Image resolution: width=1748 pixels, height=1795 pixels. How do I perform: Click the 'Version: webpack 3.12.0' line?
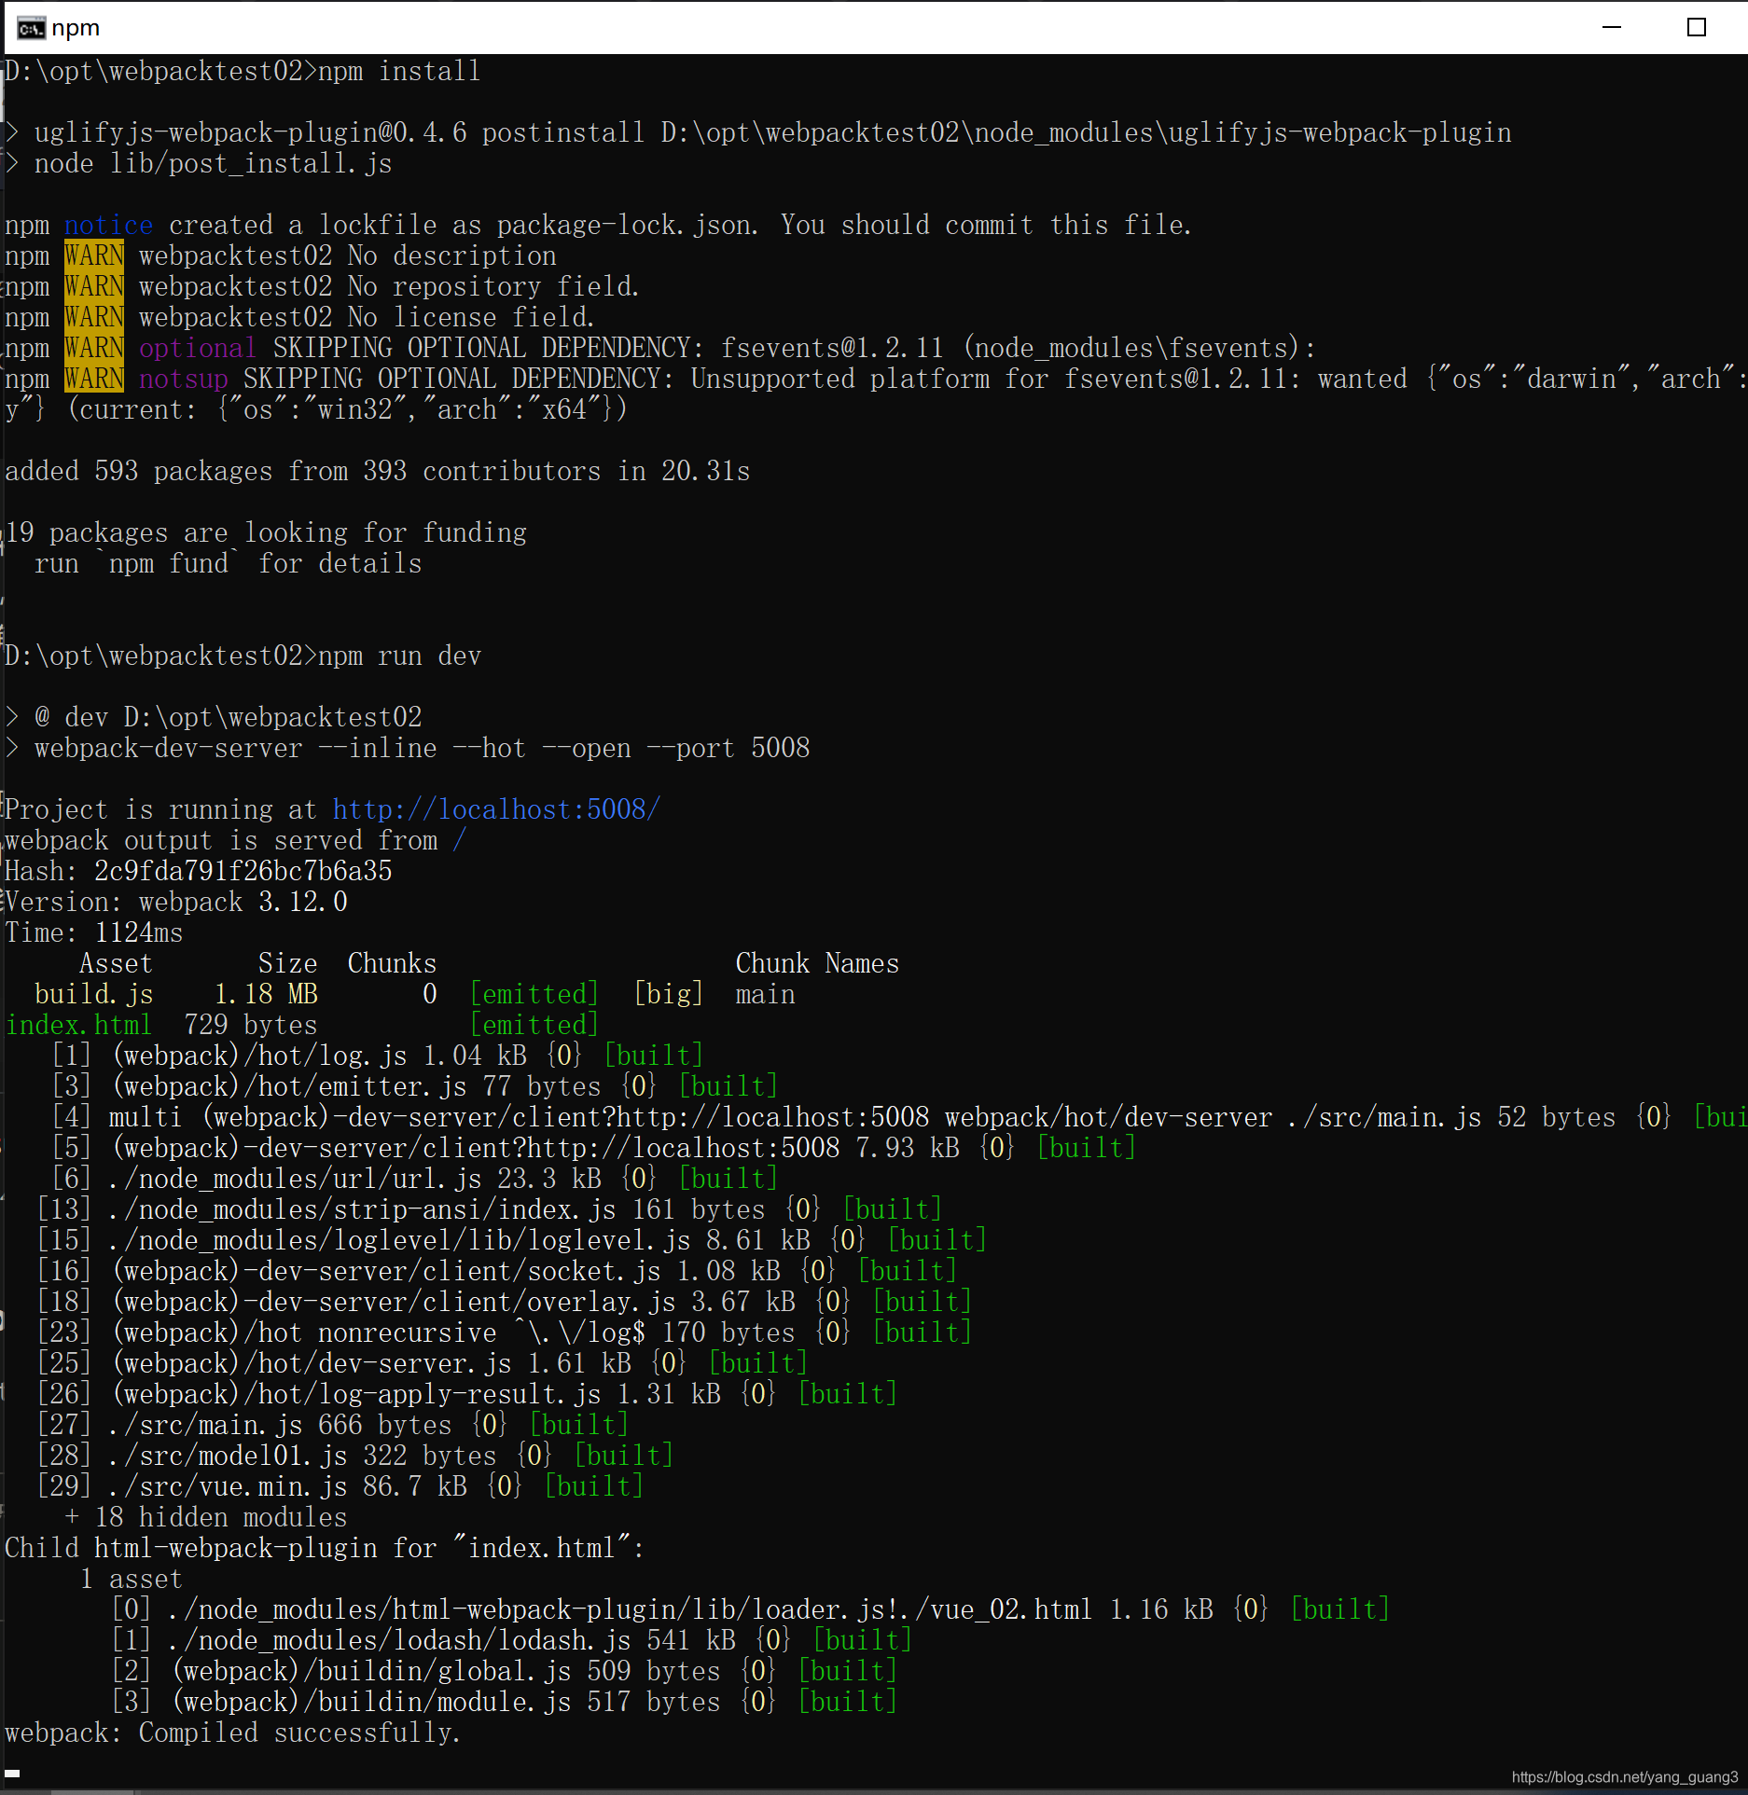(176, 902)
